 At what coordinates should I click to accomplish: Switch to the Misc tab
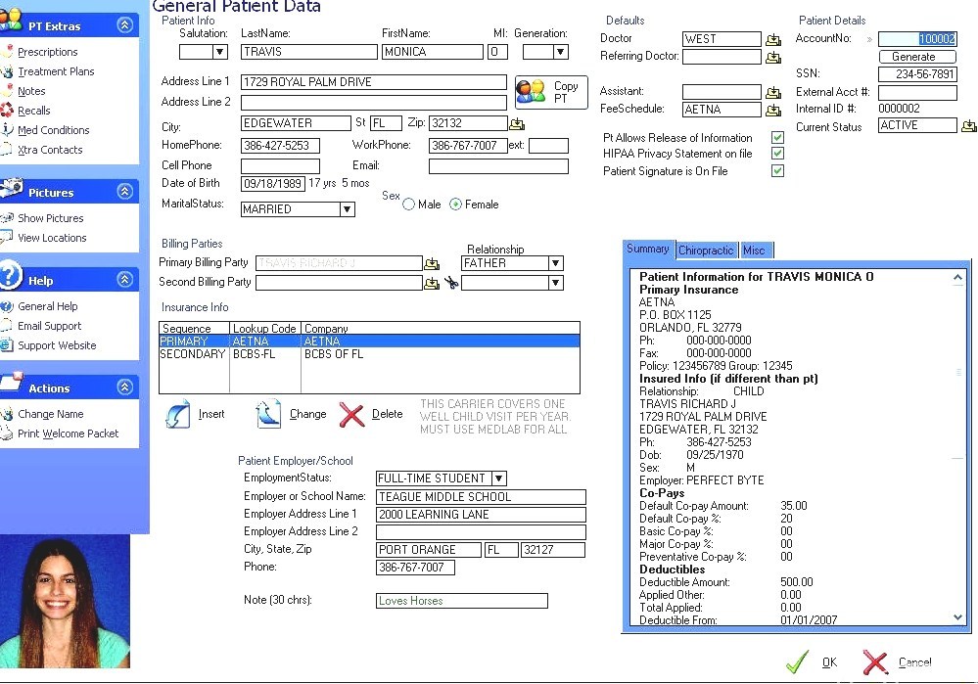[x=755, y=251]
